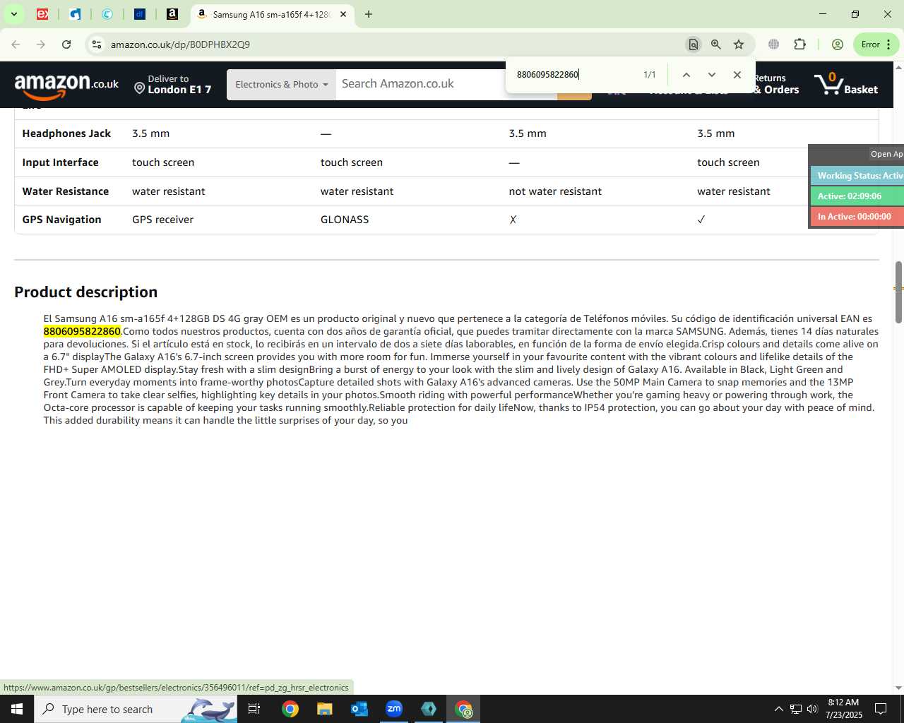Open the Basket cart icon
904x723 pixels.
tap(846, 84)
